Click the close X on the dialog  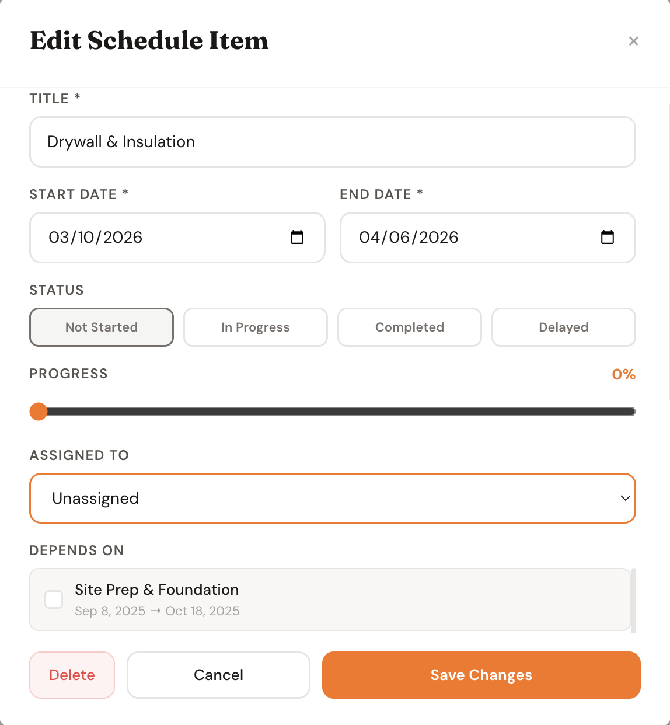pos(634,41)
